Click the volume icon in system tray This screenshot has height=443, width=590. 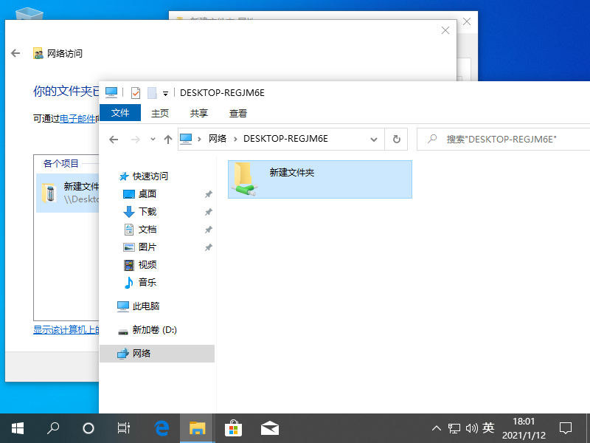click(x=471, y=427)
